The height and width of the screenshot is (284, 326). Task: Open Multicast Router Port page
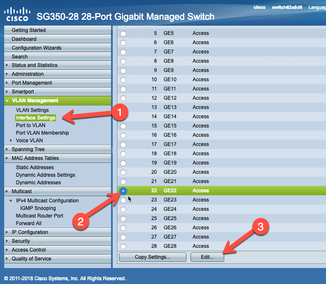click(x=40, y=216)
